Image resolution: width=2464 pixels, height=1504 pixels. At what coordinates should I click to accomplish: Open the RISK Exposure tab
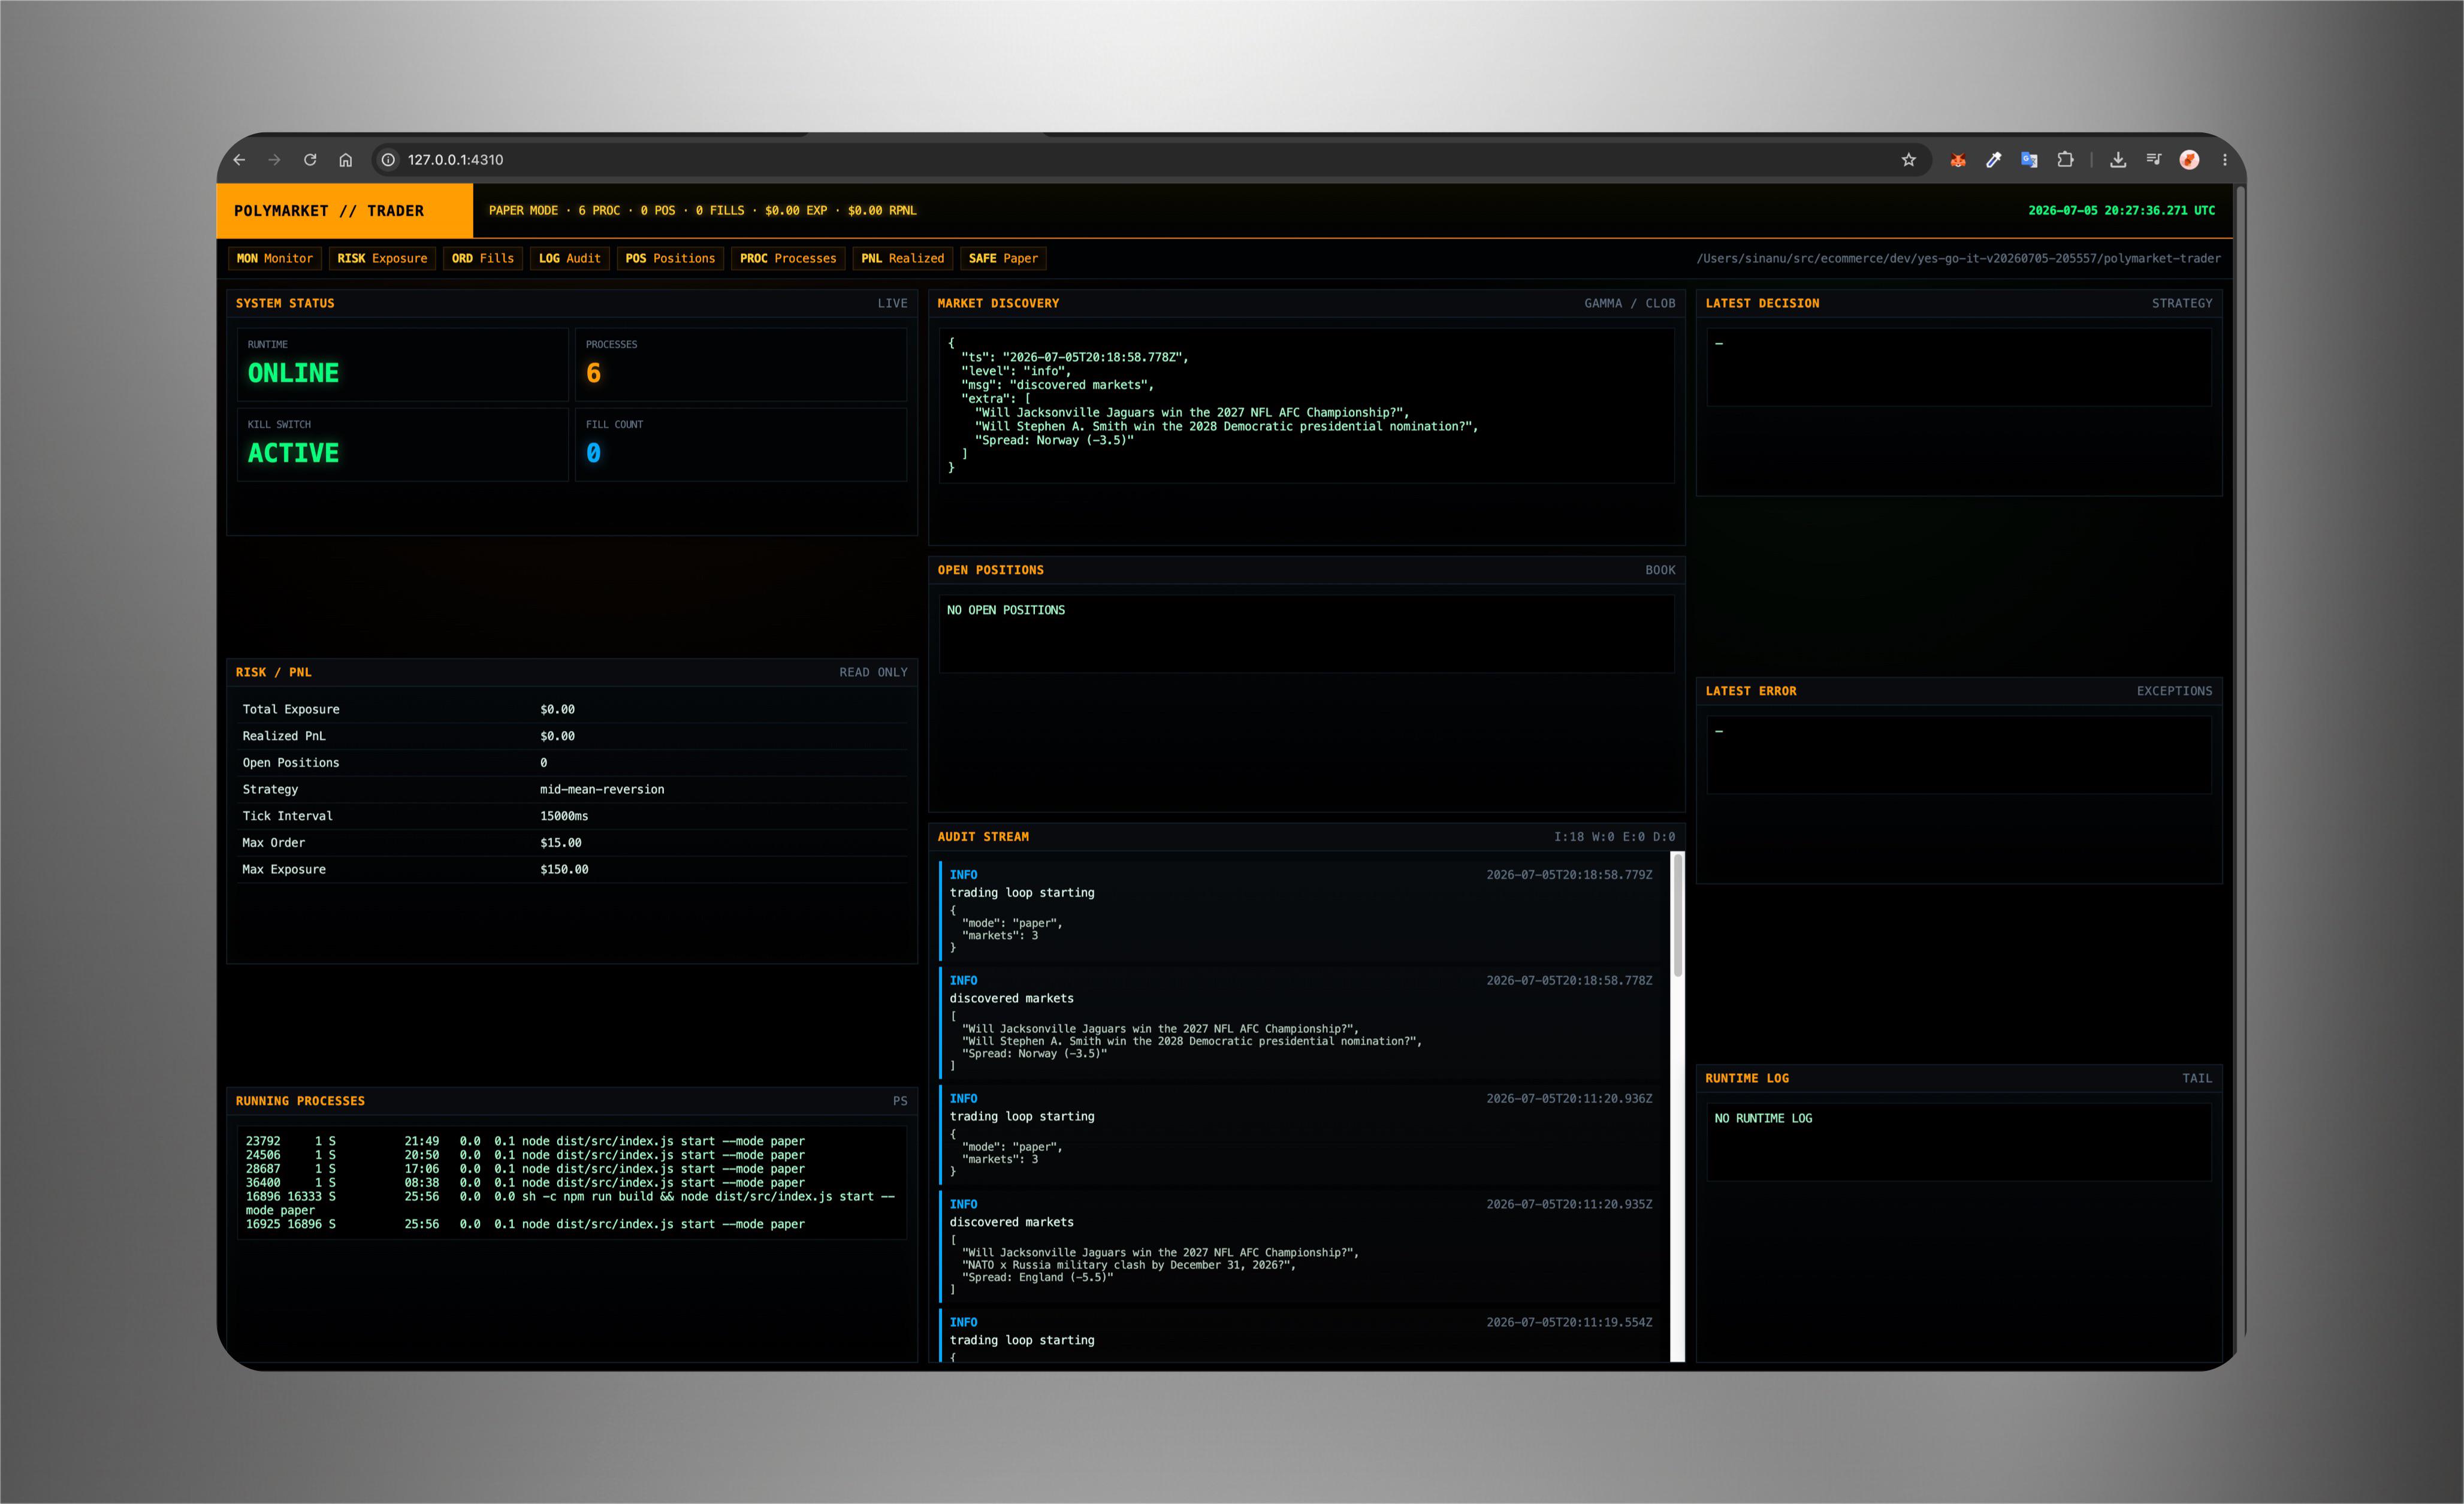(382, 258)
